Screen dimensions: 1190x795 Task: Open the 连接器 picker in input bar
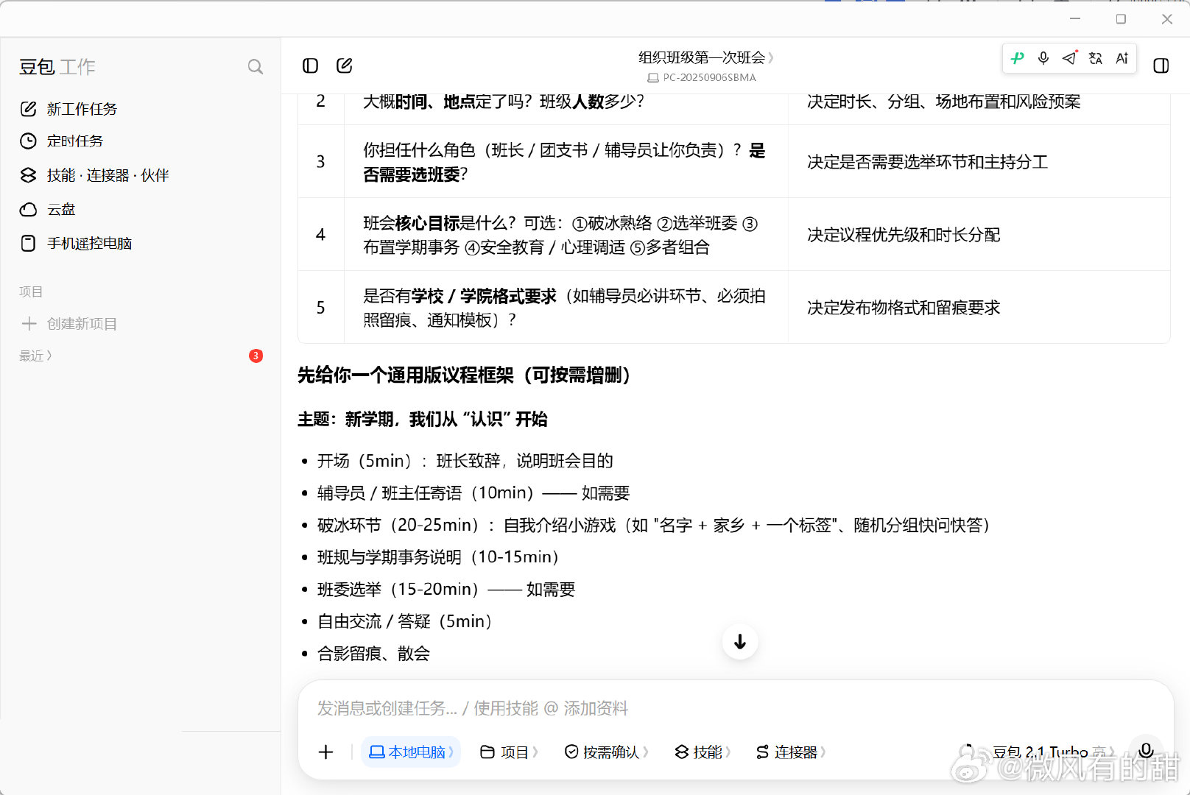[791, 752]
